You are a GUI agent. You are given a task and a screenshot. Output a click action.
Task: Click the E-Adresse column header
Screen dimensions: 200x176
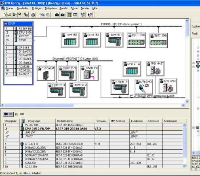[x=138, y=121]
